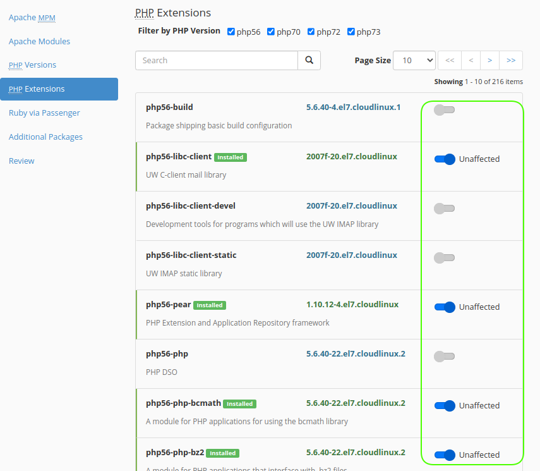Go to previous page with < button
The image size is (540, 471).
(x=471, y=61)
